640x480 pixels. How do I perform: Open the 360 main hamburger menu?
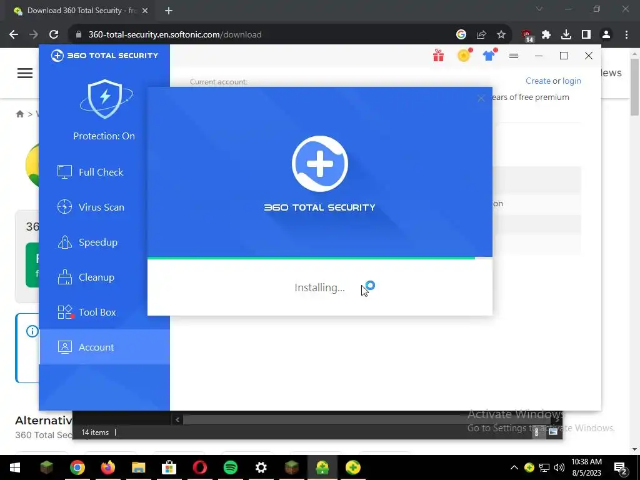pos(514,56)
